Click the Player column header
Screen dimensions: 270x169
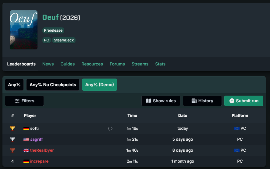(30, 115)
